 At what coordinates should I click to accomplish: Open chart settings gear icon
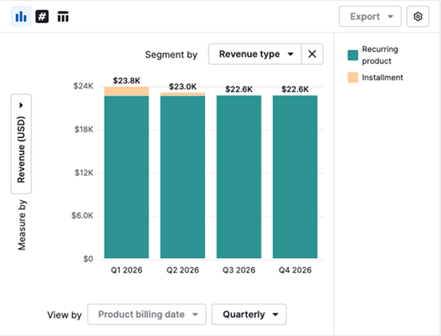coord(418,16)
